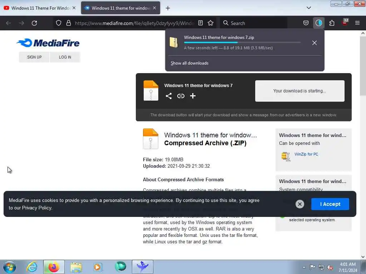Go back with the back arrow
The image size is (366, 274).
click(9, 23)
